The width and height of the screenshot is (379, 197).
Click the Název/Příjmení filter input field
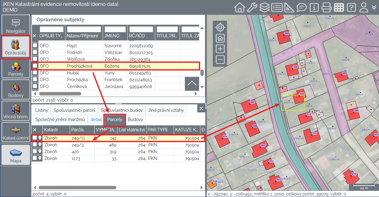84,29
